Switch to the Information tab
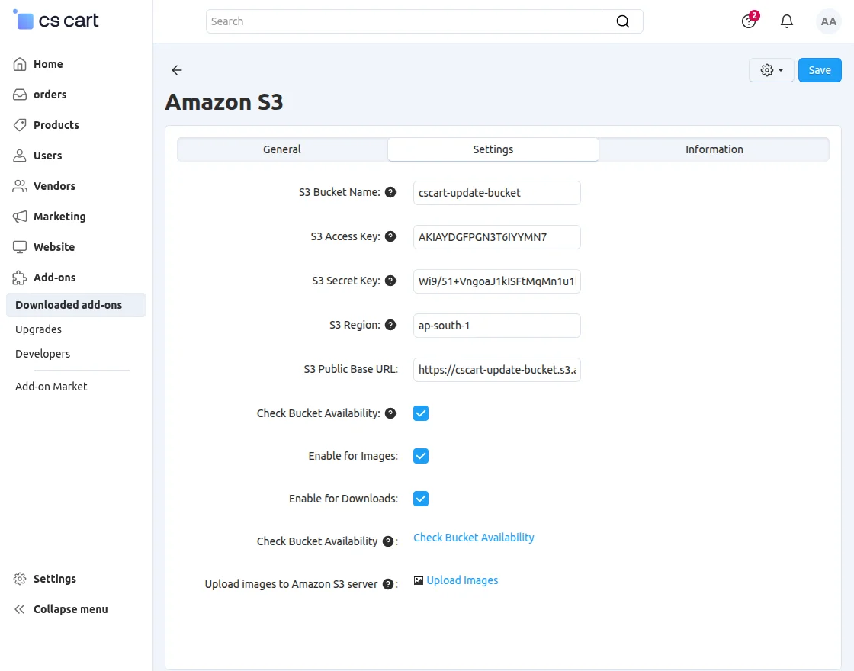854x671 pixels. point(714,149)
